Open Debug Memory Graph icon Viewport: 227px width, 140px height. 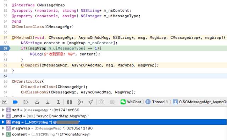coord(80,102)
